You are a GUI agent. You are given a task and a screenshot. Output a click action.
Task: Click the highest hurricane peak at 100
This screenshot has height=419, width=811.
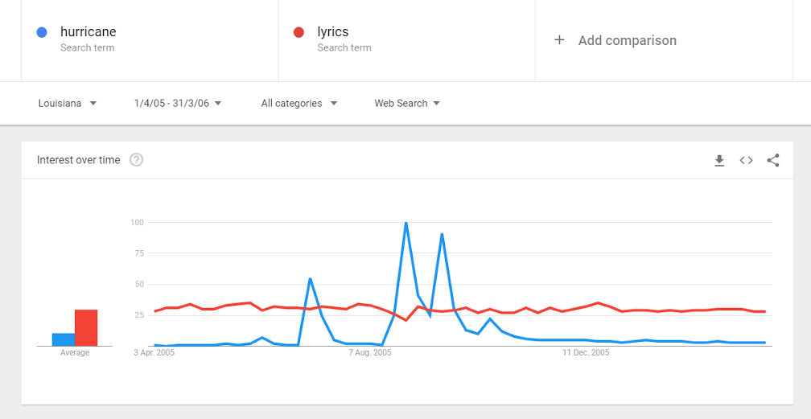coord(405,224)
